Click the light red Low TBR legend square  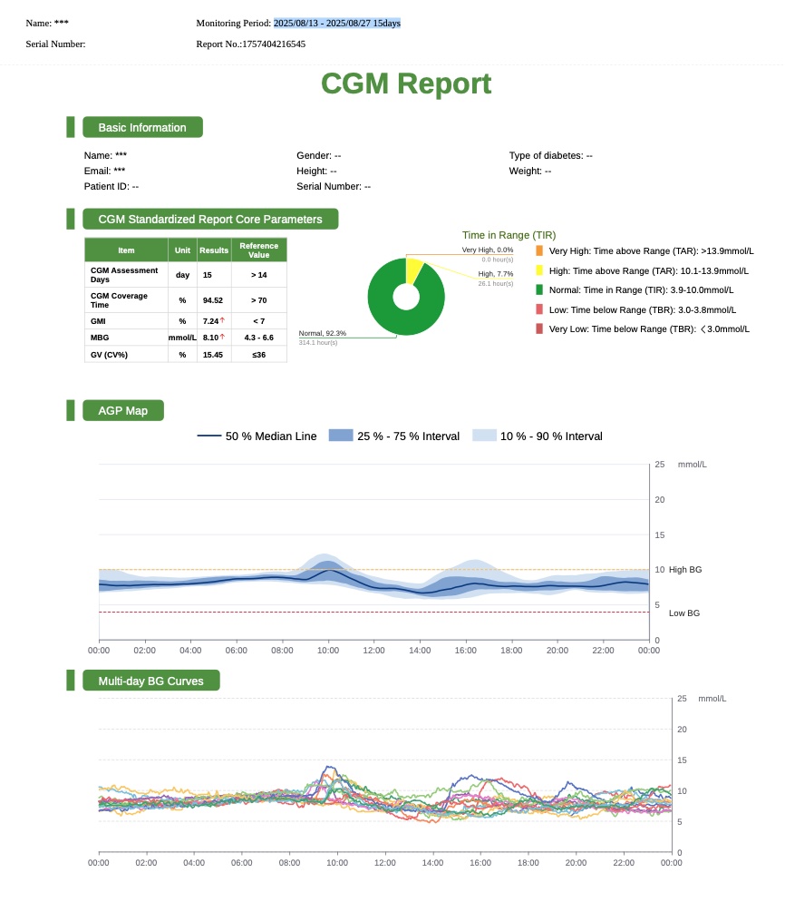pos(539,309)
